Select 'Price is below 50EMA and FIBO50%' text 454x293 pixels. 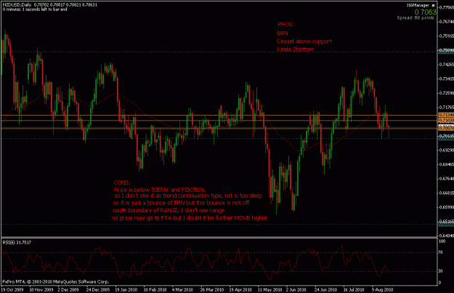tap(160, 190)
